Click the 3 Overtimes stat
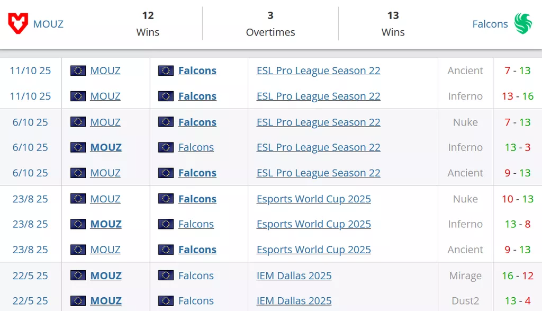Image resolution: width=542 pixels, height=311 pixels. (270, 24)
